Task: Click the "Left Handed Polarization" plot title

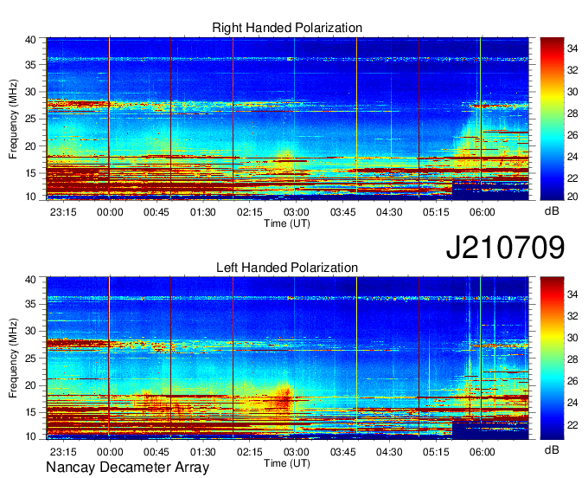Action: (287, 268)
